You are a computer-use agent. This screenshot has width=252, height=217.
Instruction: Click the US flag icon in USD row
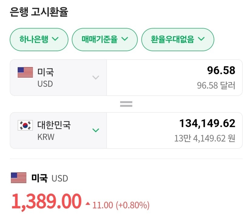[25, 72]
